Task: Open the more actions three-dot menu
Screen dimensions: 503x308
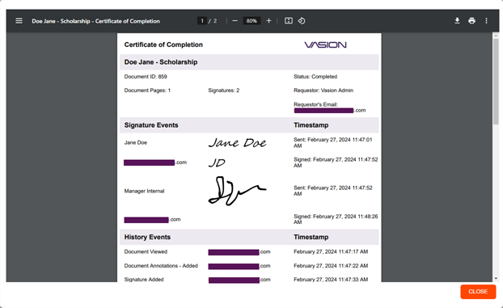Action: (486, 21)
